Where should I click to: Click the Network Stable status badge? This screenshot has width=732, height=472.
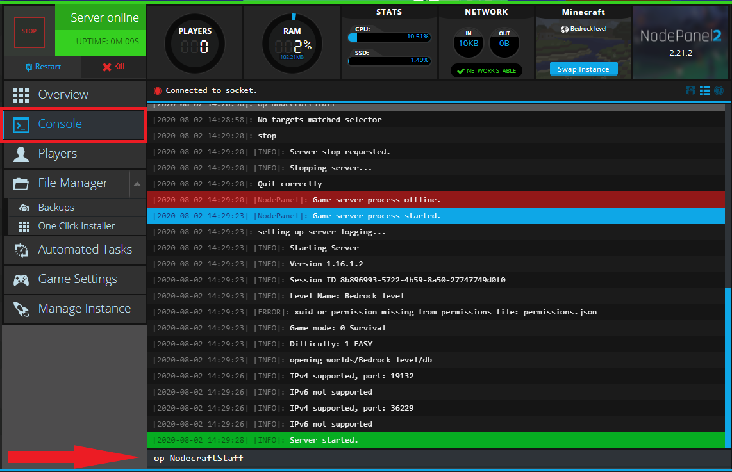[487, 70]
